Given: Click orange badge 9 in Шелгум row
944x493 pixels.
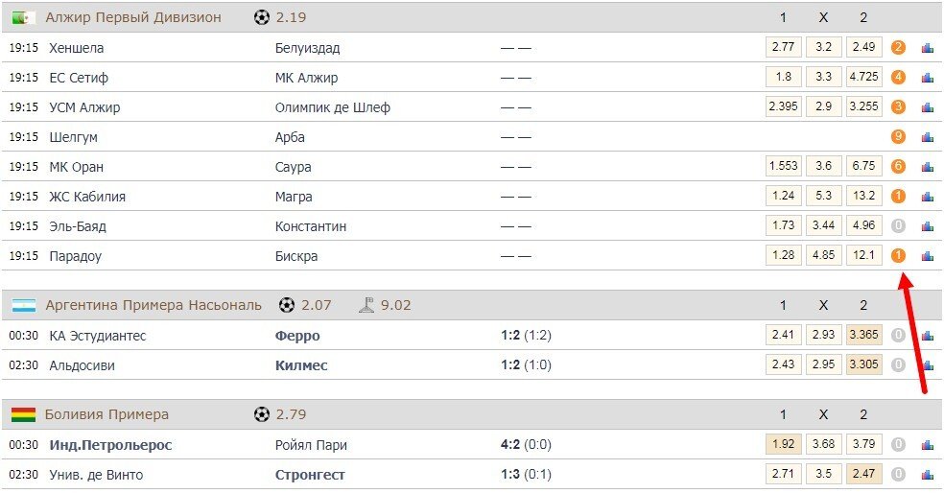Looking at the screenshot, I should [x=898, y=137].
